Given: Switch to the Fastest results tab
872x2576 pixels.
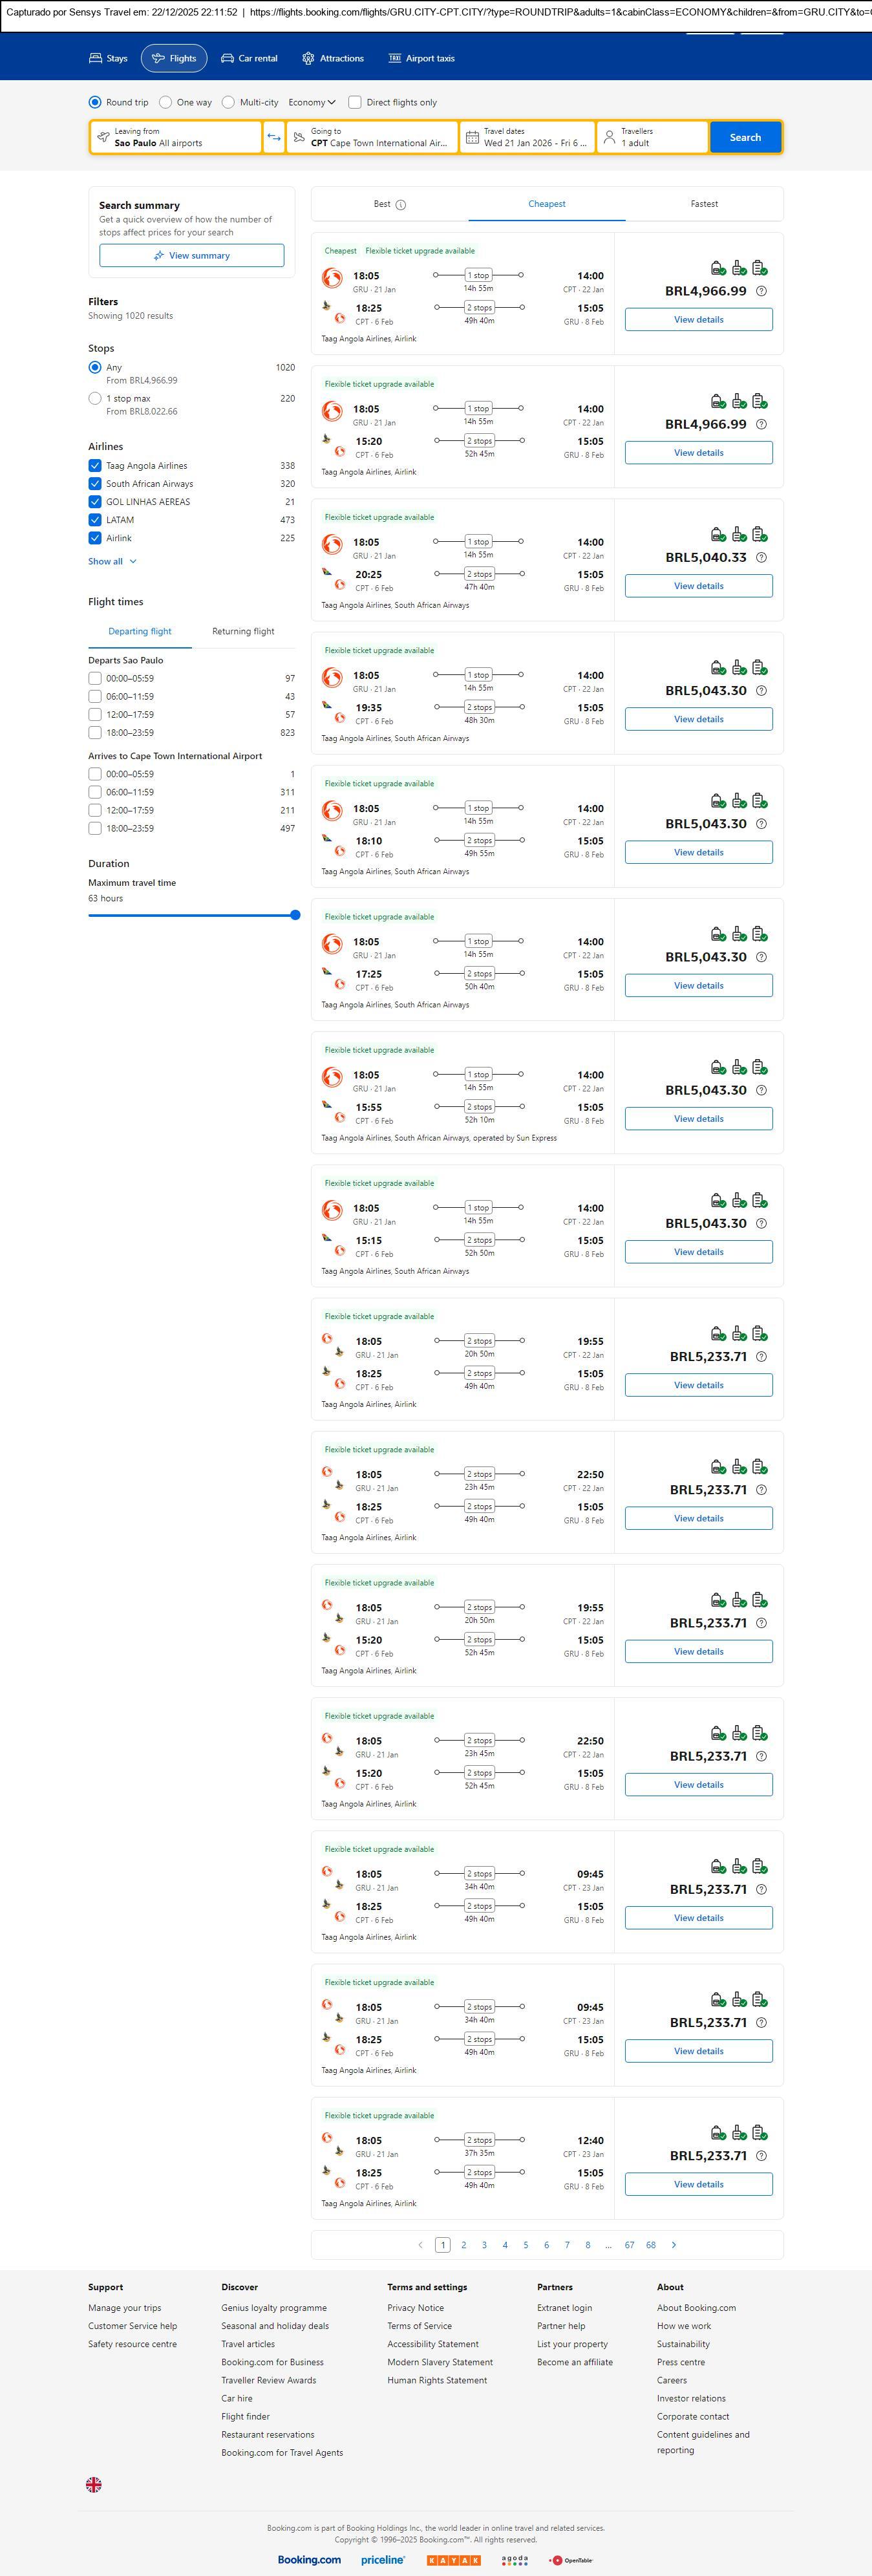Looking at the screenshot, I should [x=704, y=204].
